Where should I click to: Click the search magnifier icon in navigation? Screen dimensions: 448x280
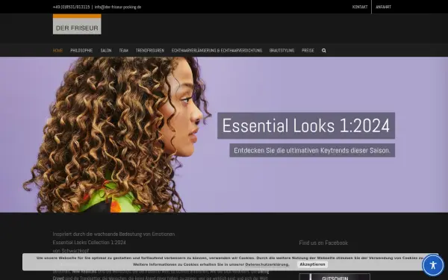[x=324, y=51]
